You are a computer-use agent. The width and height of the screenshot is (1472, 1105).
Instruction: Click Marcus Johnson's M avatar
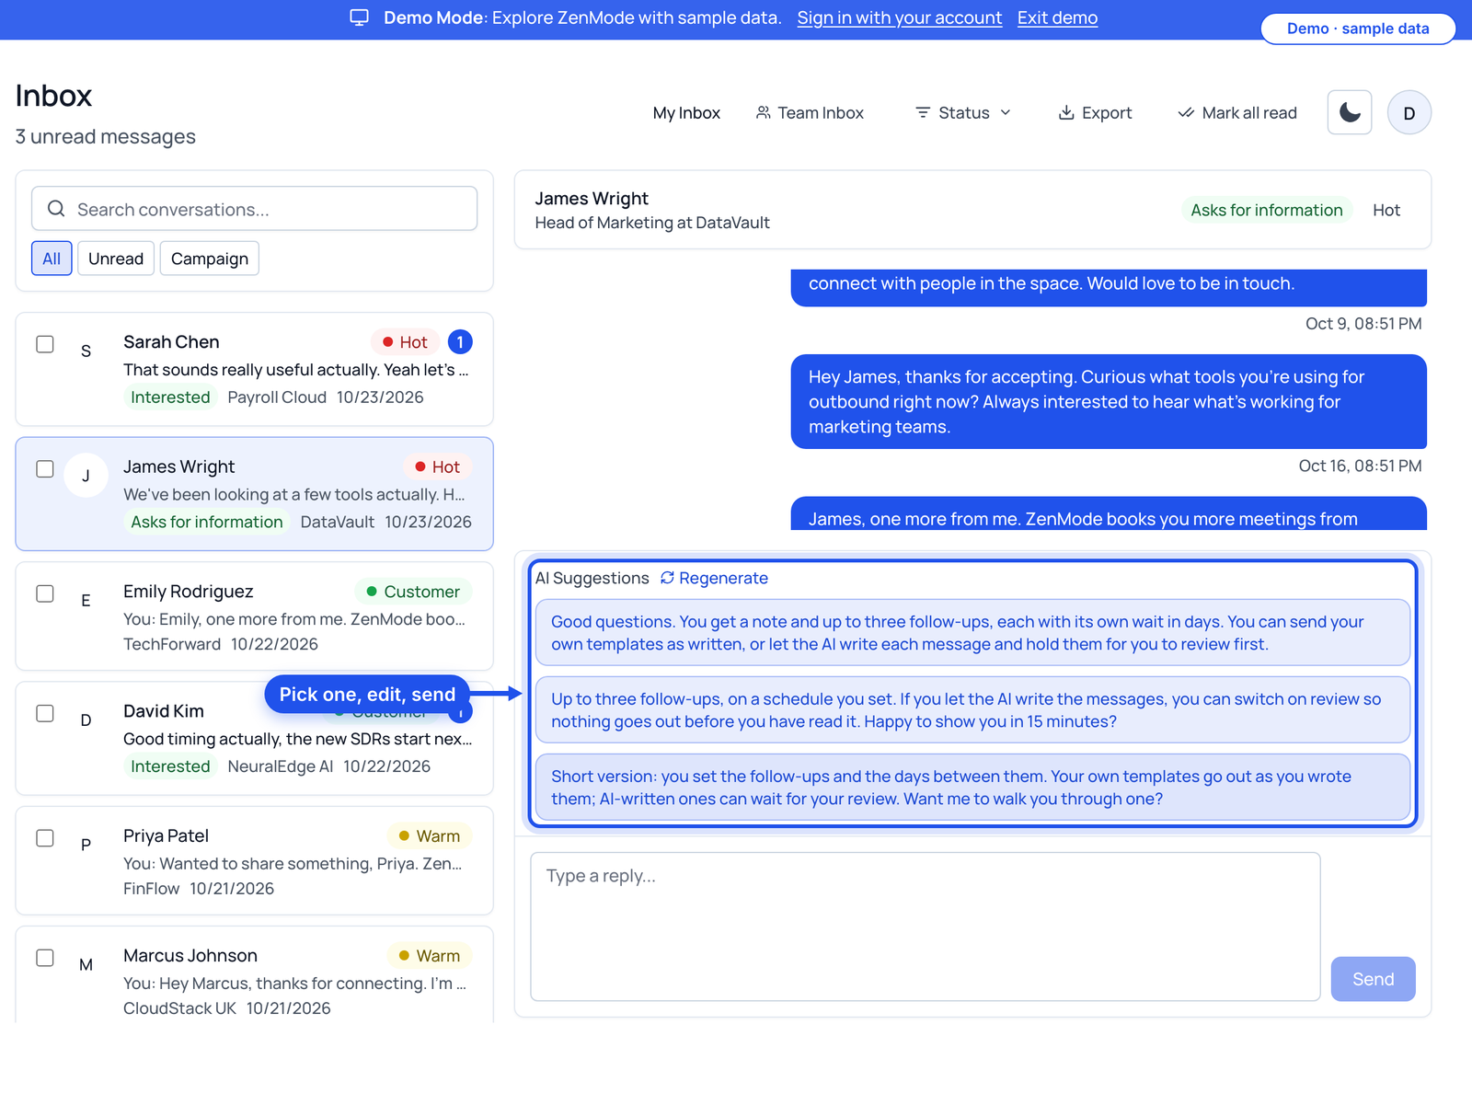86,964
